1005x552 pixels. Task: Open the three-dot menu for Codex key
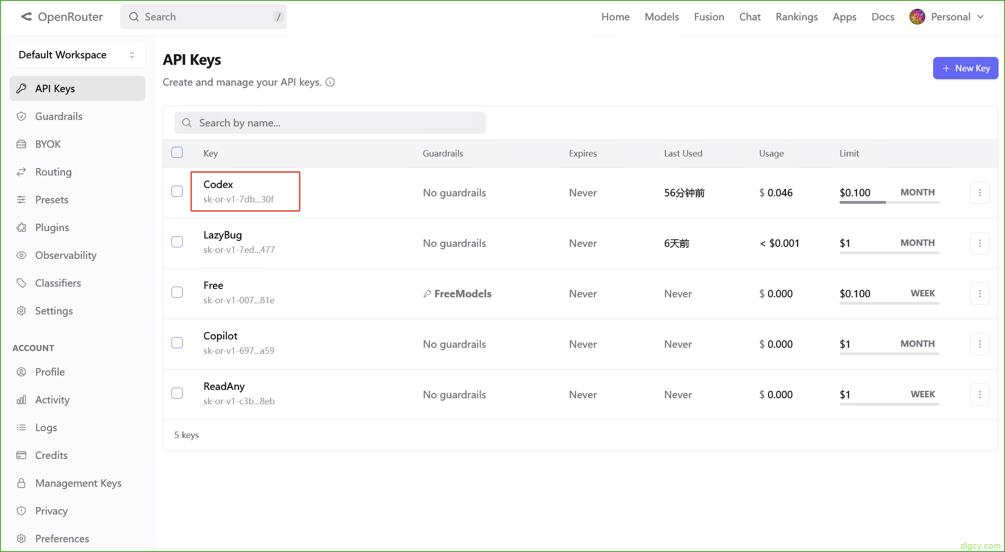980,193
